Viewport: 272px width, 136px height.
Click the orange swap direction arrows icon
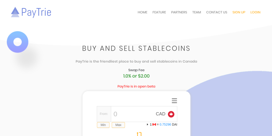139,134
